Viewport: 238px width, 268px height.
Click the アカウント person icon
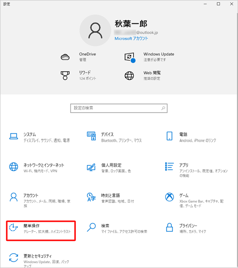[x=14, y=197]
